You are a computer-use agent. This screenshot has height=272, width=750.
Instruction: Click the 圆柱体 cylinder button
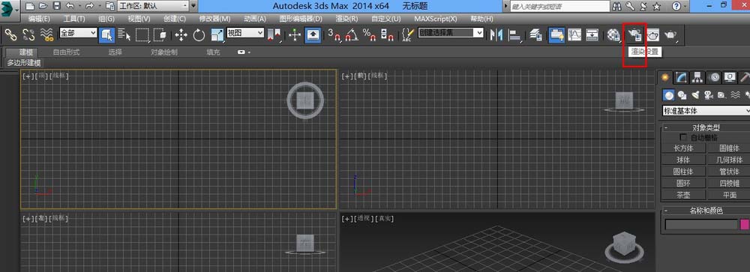pos(683,171)
